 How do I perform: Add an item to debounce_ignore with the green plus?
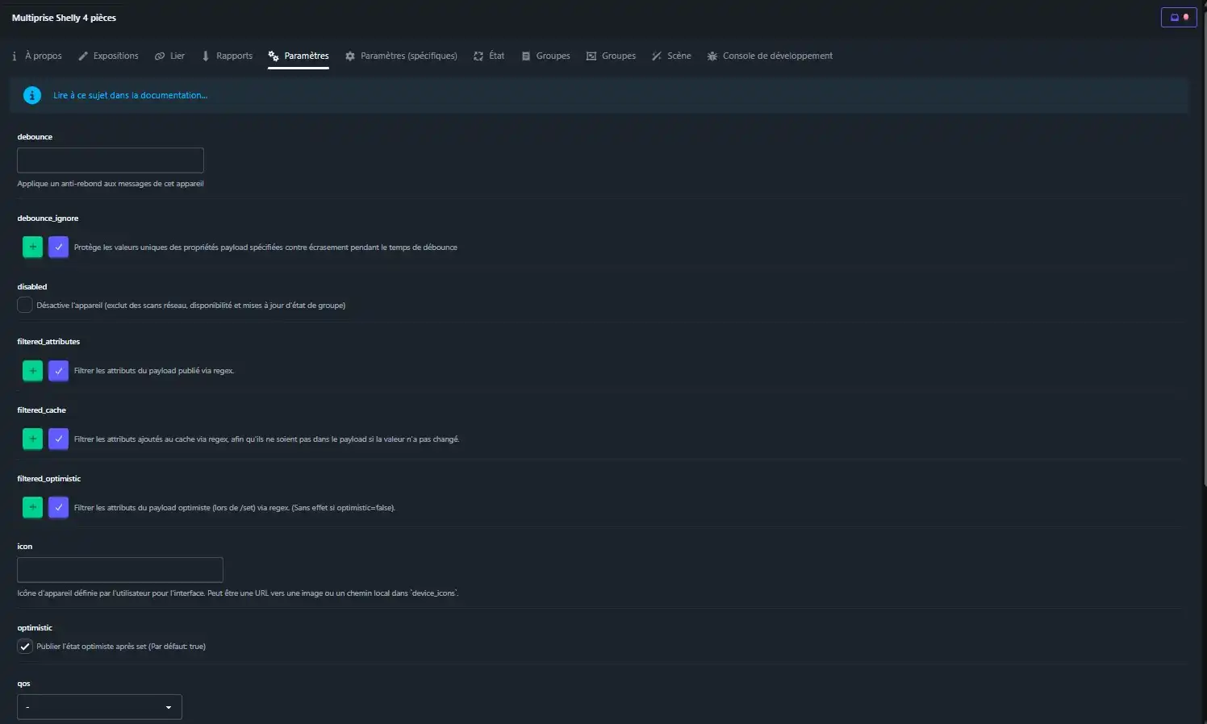point(32,247)
